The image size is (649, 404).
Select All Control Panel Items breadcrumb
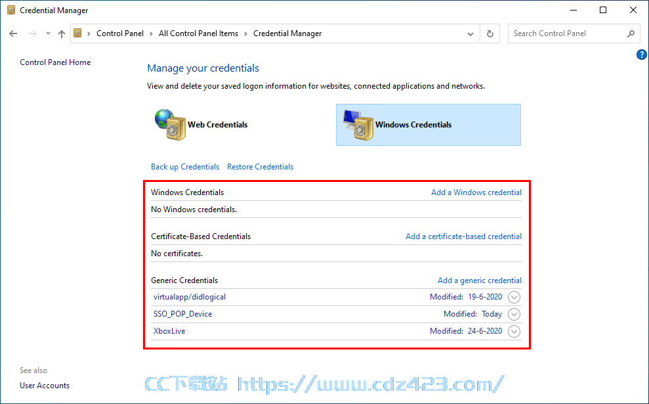[198, 34]
